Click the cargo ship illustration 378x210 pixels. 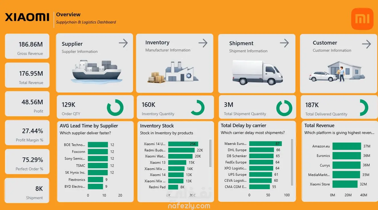pyautogui.click(x=96, y=71)
